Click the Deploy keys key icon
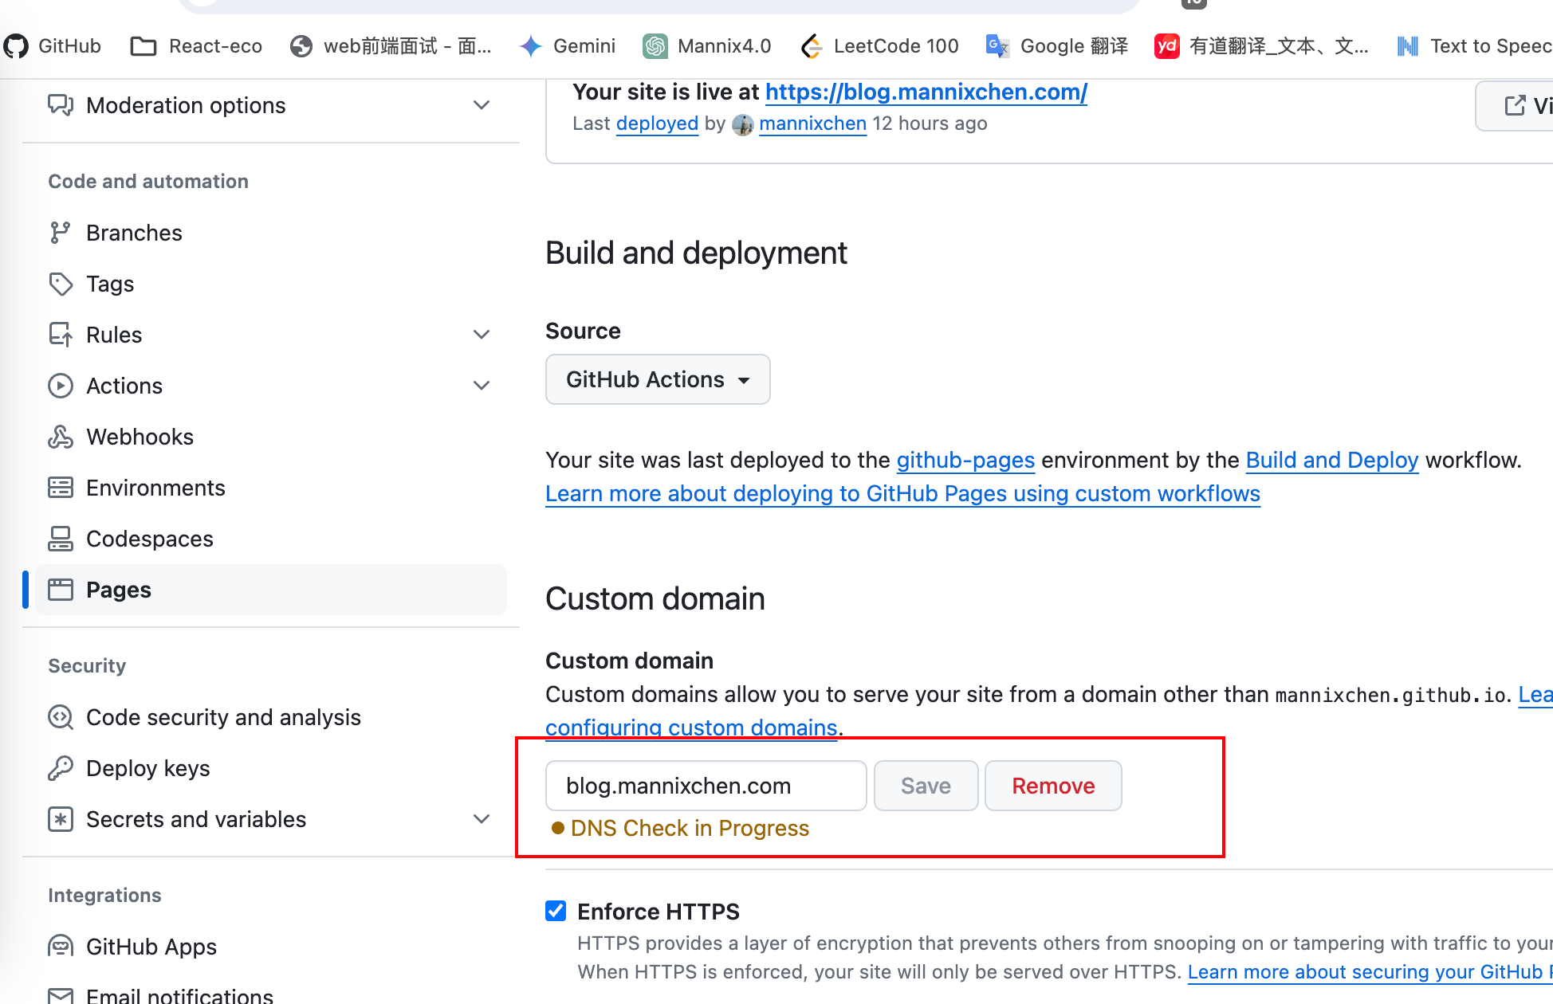The height and width of the screenshot is (1004, 1553). (61, 768)
